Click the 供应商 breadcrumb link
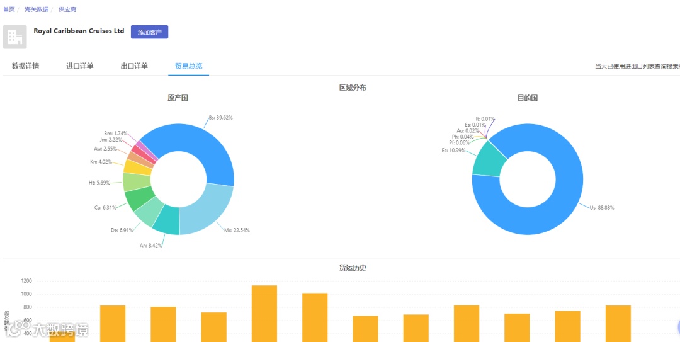The width and height of the screenshot is (680, 342). pyautogui.click(x=67, y=9)
